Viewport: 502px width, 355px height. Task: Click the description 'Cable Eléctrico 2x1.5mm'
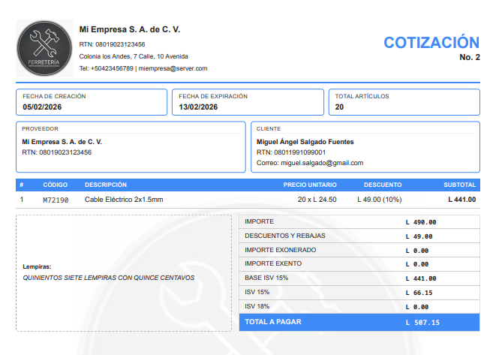124,200
